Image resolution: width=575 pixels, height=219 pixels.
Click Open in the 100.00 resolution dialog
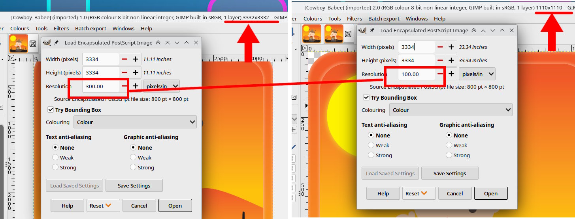[x=491, y=193]
